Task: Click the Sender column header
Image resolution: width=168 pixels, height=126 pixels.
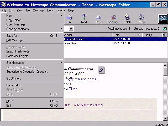Action: [x=88, y=35]
